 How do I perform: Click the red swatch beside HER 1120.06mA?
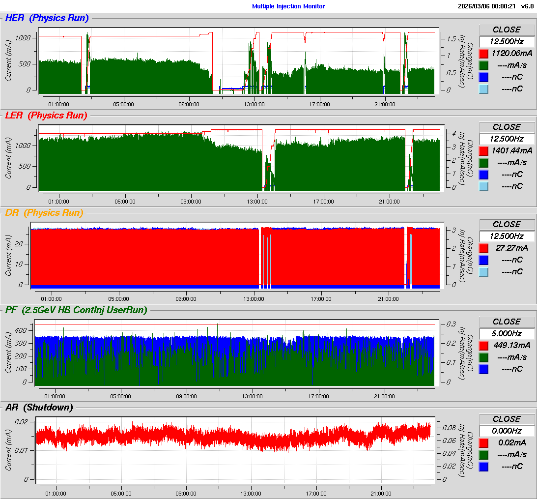coord(483,53)
